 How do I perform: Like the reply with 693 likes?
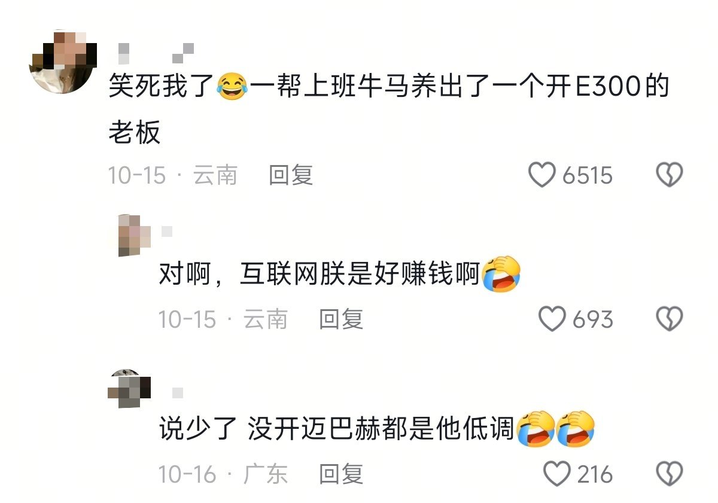coord(552,319)
